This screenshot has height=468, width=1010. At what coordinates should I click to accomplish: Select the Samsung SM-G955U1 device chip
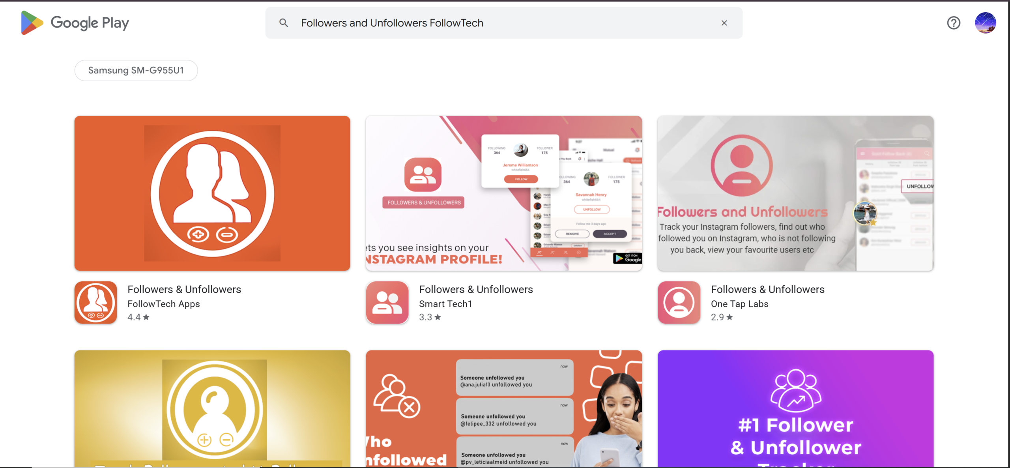[x=136, y=70]
